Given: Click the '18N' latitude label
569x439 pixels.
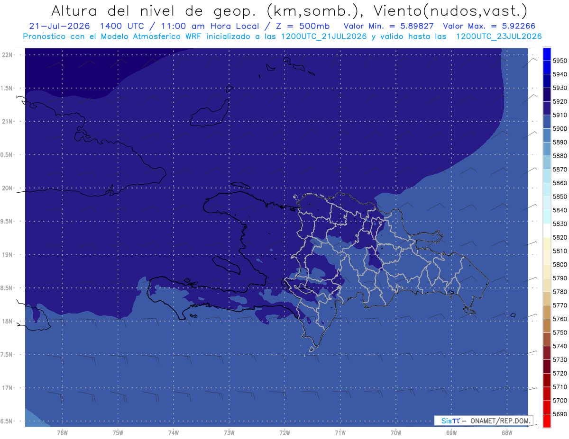Looking at the screenshot, I should click(7, 321).
